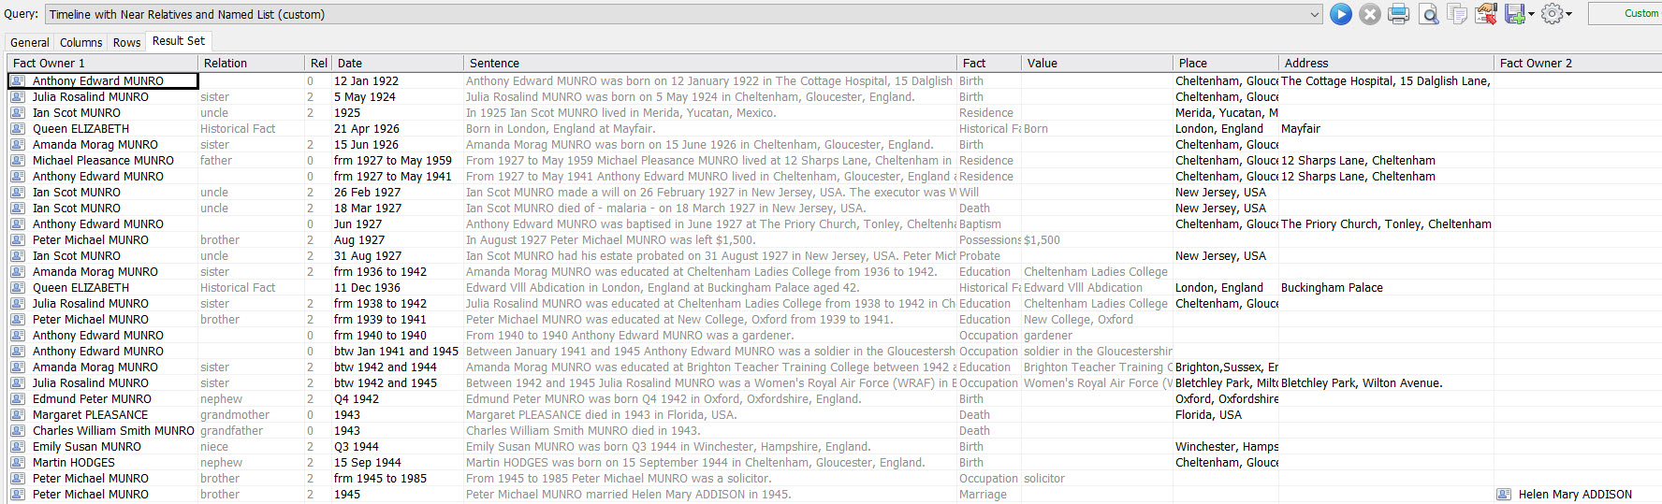Image resolution: width=1662 pixels, height=504 pixels.
Task: Select the Emily Susan MUNRO name cell
Action: (87, 447)
